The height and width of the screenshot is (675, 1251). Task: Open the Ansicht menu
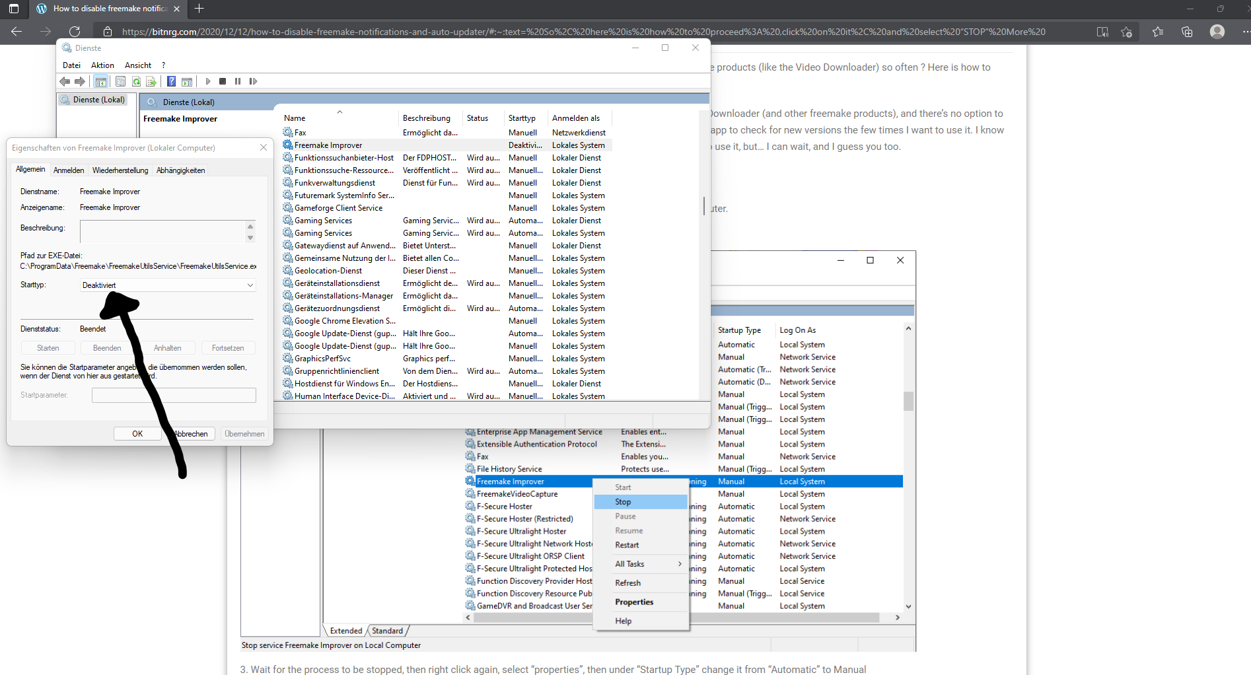coord(138,65)
